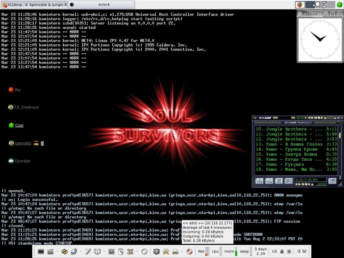344x258 pixels.
Task: Select track 17 Кино - Кукушка
Action: pos(296,164)
